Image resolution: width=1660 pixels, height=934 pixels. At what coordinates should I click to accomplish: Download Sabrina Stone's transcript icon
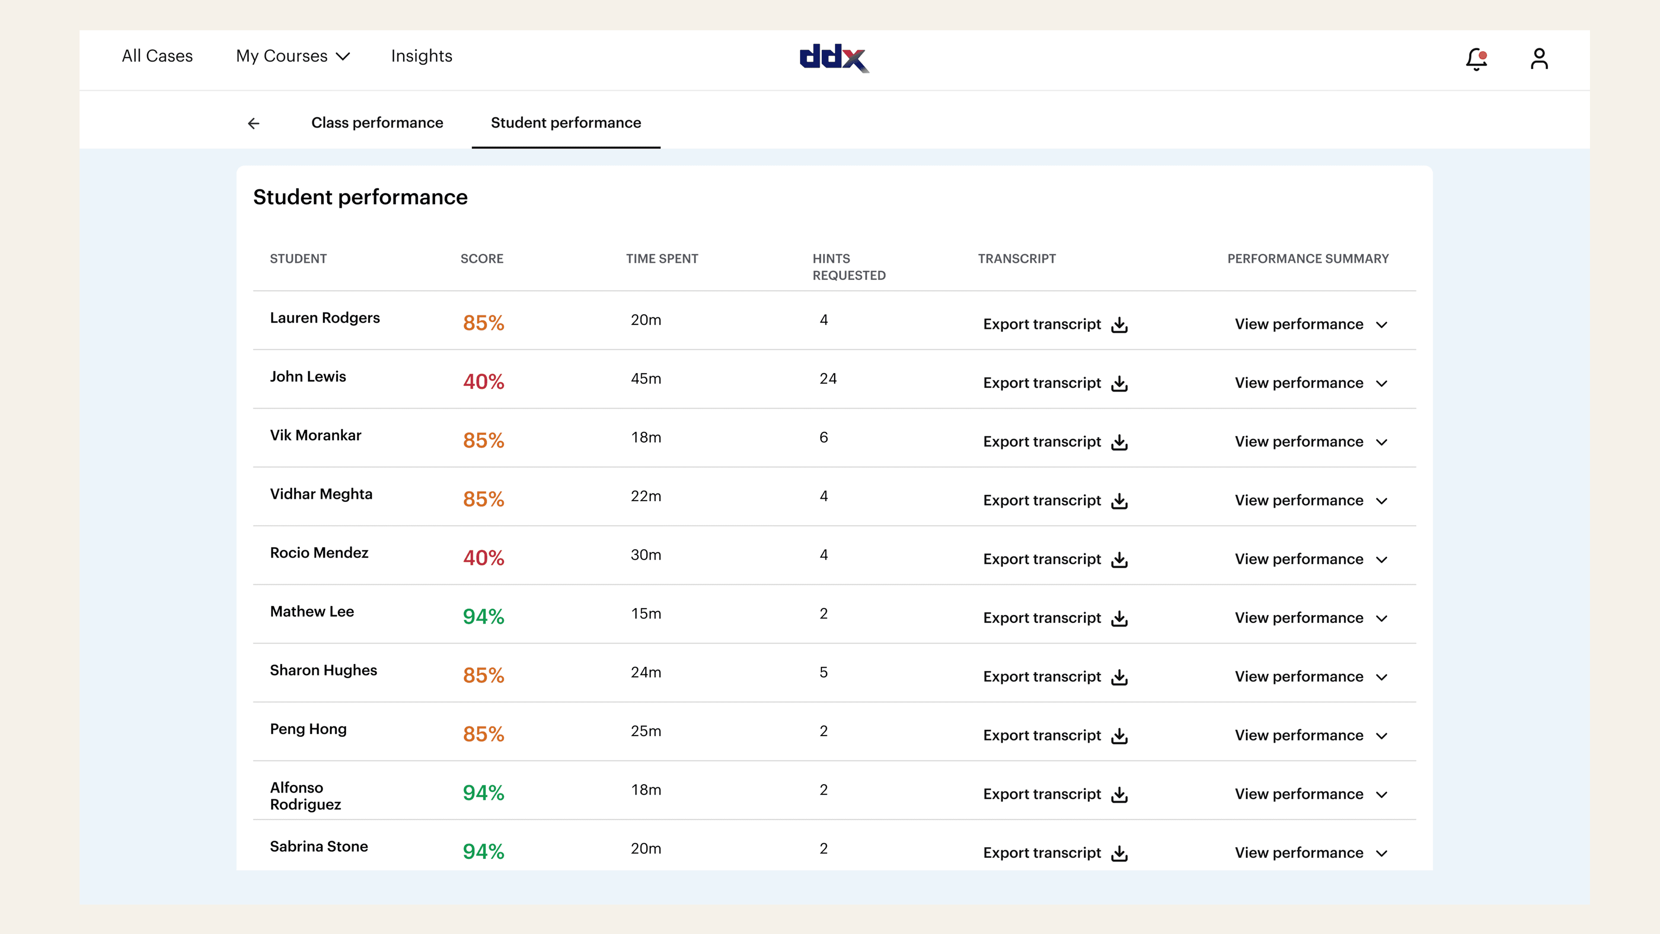[x=1119, y=854]
